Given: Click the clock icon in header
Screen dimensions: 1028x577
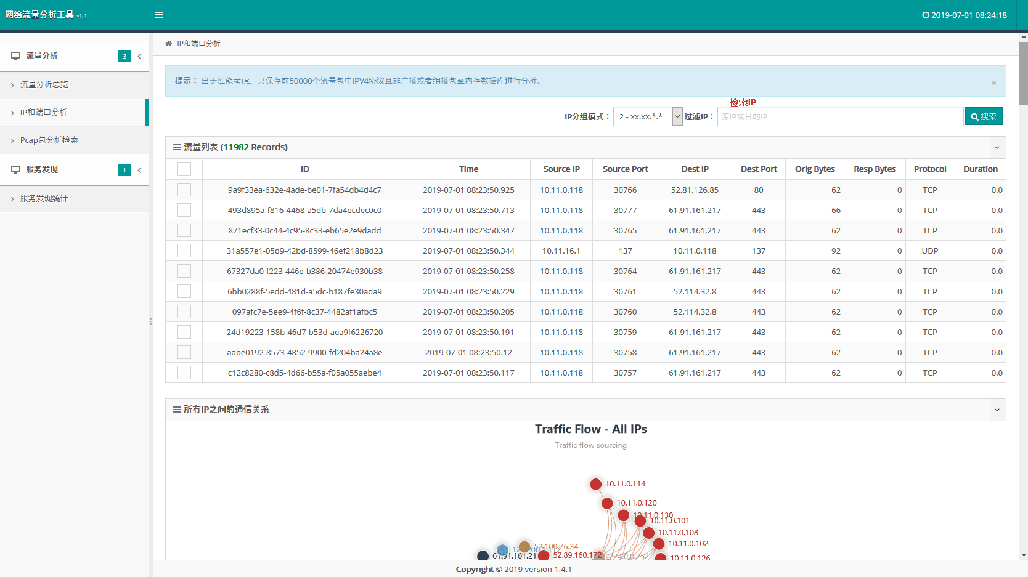Looking at the screenshot, I should click(x=926, y=15).
